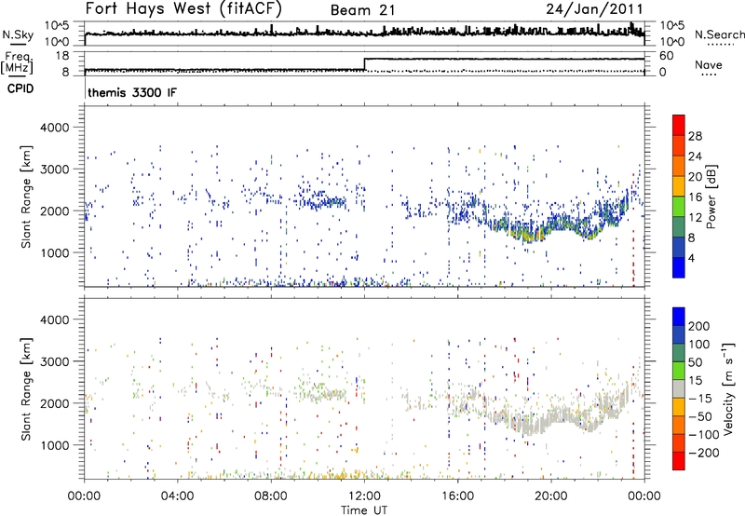Pick the yellow segment of Power color bar
Screen dimensions: 745x516
(x=679, y=186)
